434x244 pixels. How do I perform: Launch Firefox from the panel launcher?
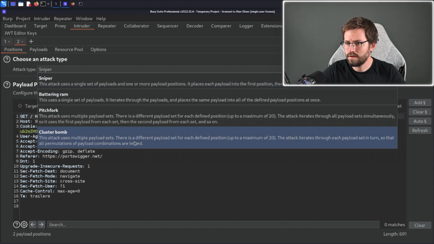tap(36, 4)
